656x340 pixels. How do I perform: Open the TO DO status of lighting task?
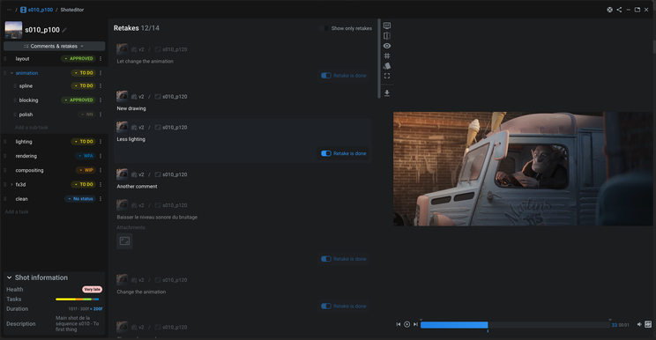pyautogui.click(x=84, y=142)
